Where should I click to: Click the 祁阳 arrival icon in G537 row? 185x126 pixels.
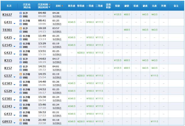21,77
